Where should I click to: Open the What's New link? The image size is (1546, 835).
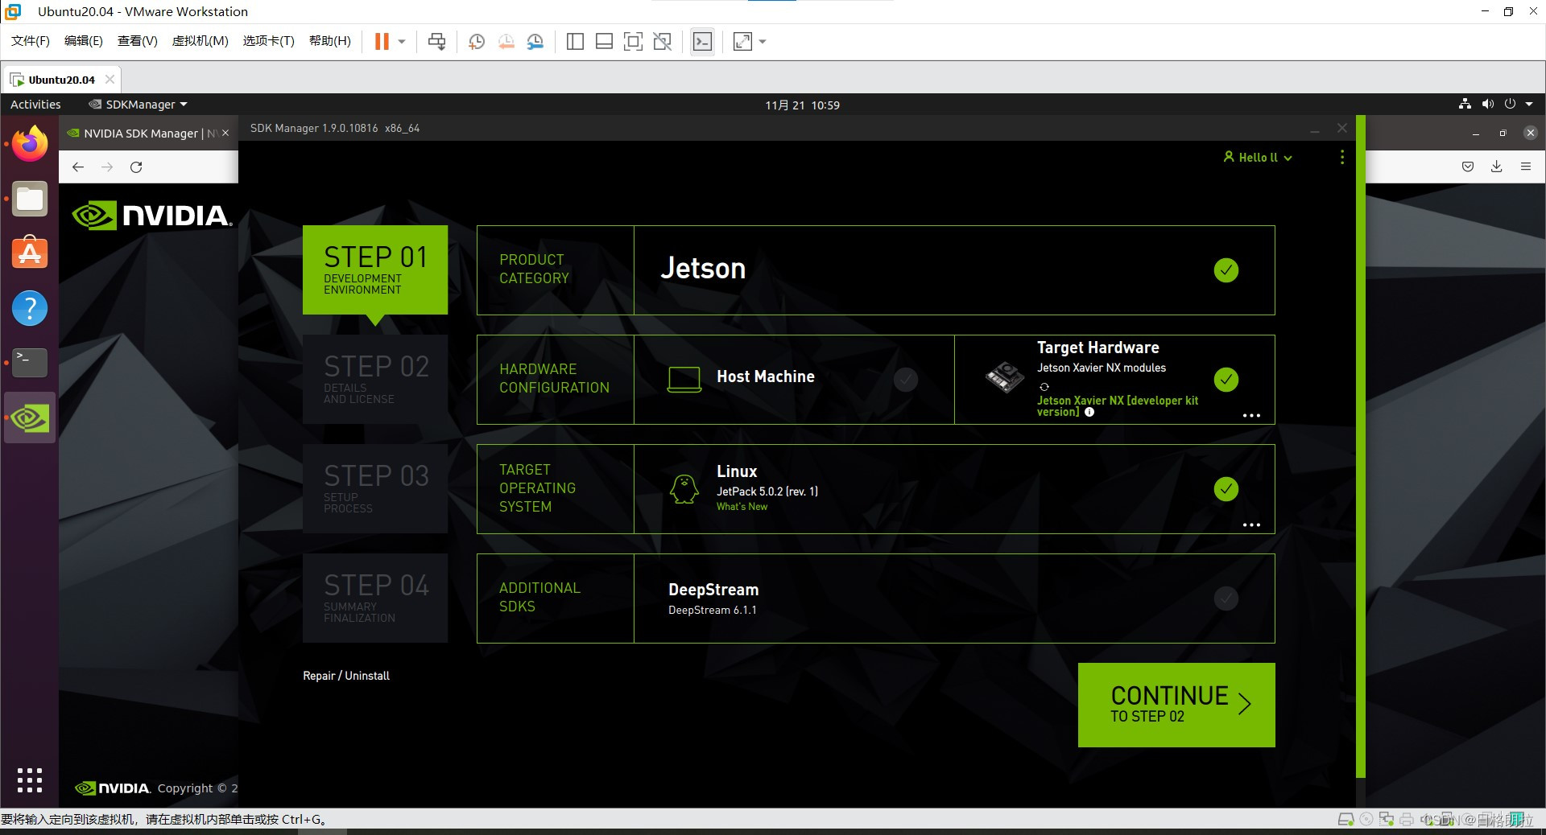click(742, 507)
